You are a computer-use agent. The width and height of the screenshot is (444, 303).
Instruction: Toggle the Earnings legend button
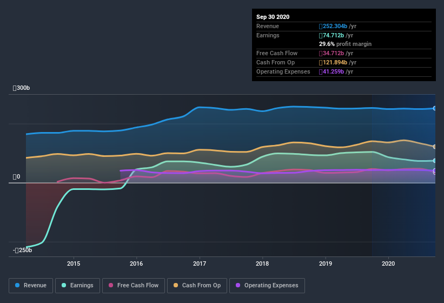coord(77,286)
